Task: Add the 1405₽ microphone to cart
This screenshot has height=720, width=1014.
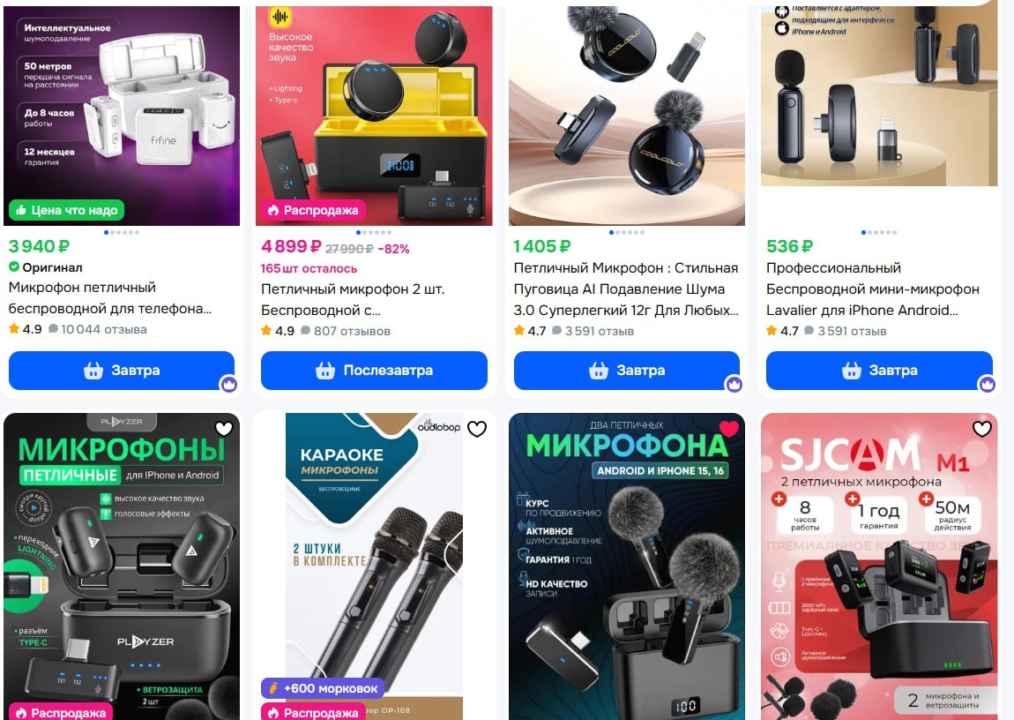Action: tap(627, 371)
